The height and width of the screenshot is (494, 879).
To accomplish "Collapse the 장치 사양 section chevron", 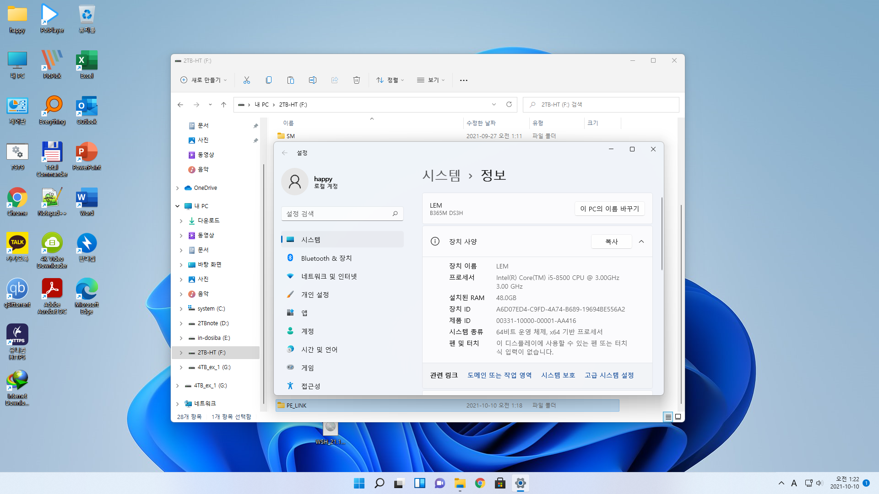I will point(641,242).
